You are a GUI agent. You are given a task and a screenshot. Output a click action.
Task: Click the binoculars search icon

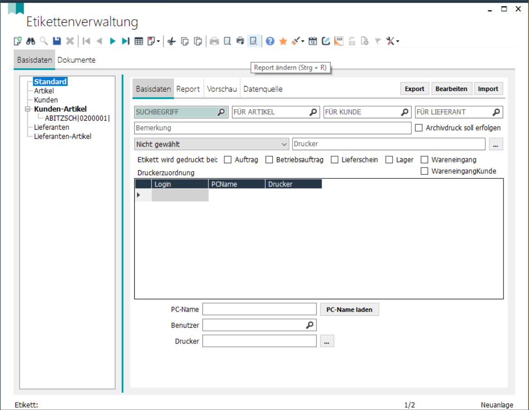(x=30, y=41)
